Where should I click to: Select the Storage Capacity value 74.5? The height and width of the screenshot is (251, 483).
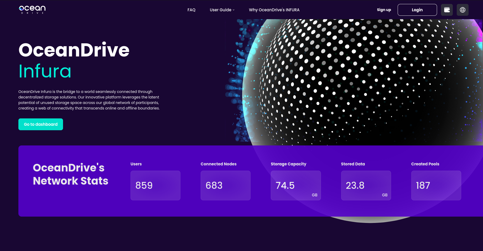click(x=285, y=185)
